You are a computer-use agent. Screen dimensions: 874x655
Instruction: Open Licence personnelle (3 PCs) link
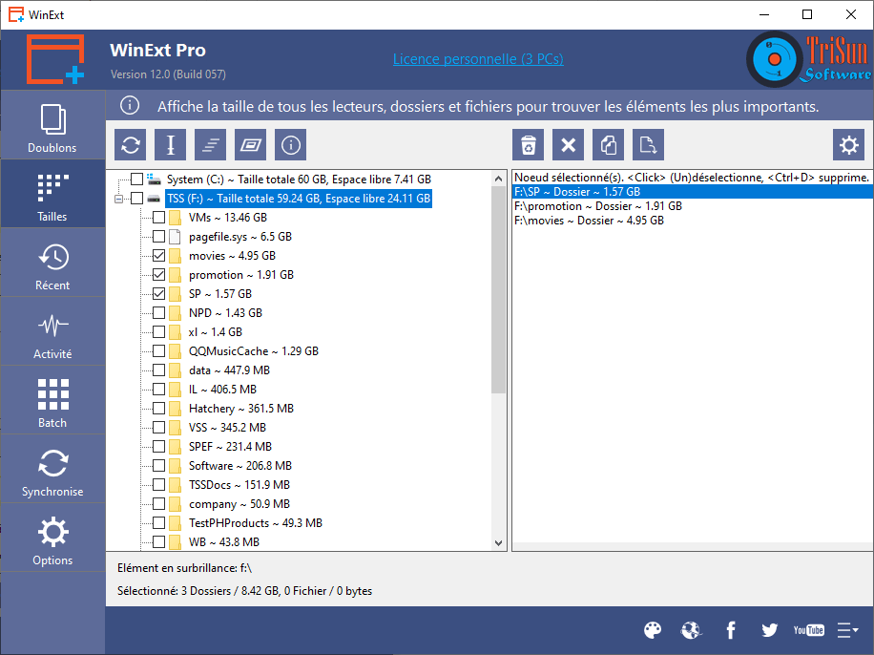point(478,58)
